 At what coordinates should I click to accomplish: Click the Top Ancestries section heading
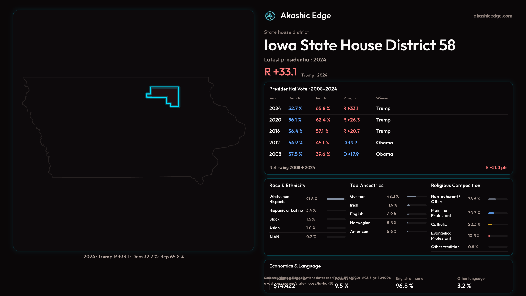click(x=367, y=186)
